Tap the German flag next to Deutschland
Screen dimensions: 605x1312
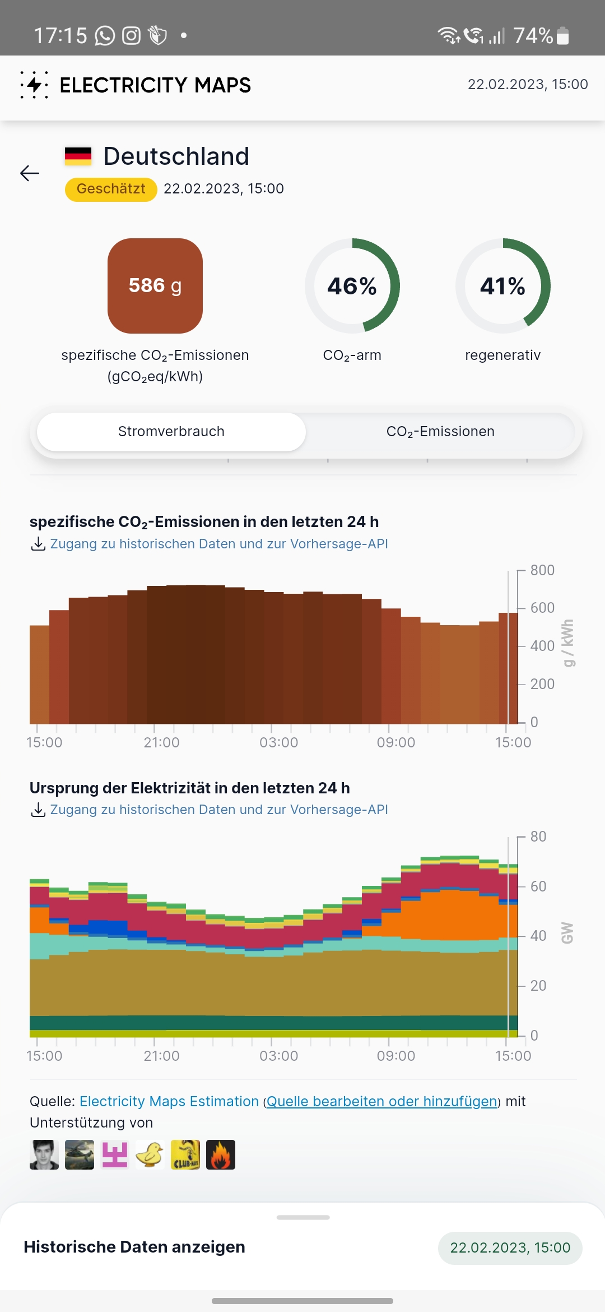[x=78, y=156]
